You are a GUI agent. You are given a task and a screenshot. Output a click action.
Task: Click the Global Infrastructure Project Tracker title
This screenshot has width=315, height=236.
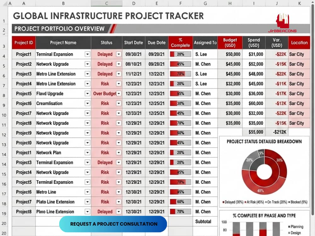tap(108, 16)
